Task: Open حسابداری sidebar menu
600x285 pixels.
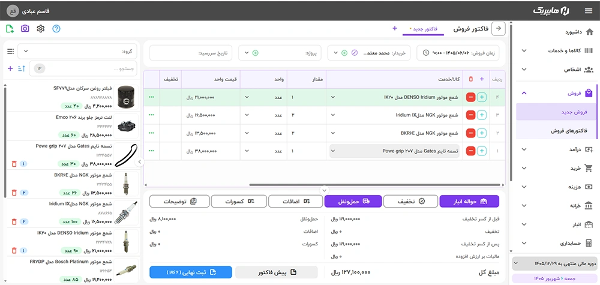Action: 555,243
